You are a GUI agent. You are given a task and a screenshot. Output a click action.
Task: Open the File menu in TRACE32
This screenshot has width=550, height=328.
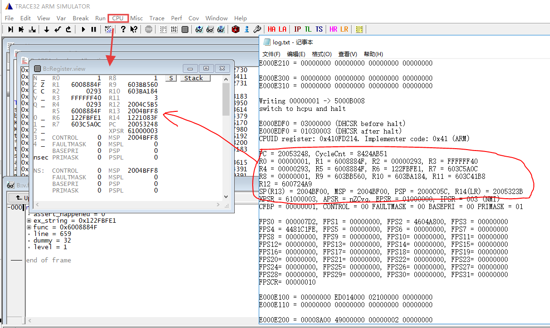[x=9, y=18]
